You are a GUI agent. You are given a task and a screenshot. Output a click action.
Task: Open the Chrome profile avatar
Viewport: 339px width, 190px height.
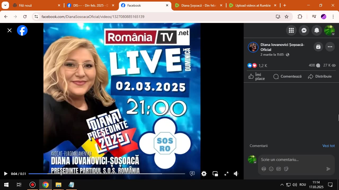point(324,17)
